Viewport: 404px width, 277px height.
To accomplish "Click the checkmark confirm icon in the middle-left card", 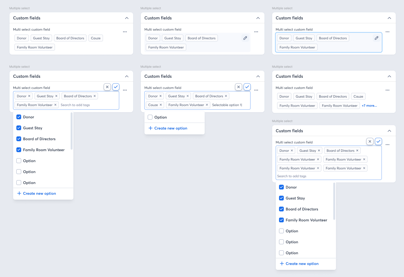I will [116, 87].
